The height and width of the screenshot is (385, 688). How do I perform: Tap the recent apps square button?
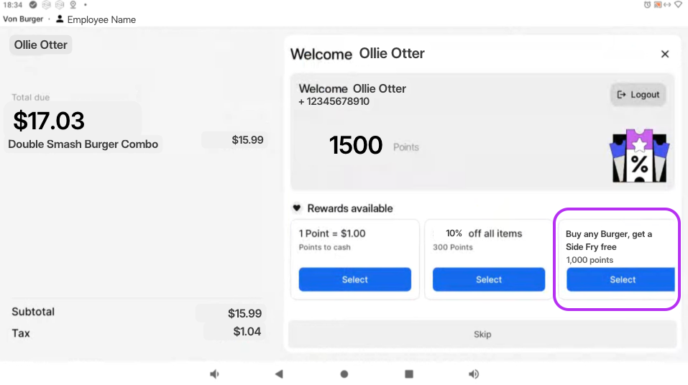409,374
